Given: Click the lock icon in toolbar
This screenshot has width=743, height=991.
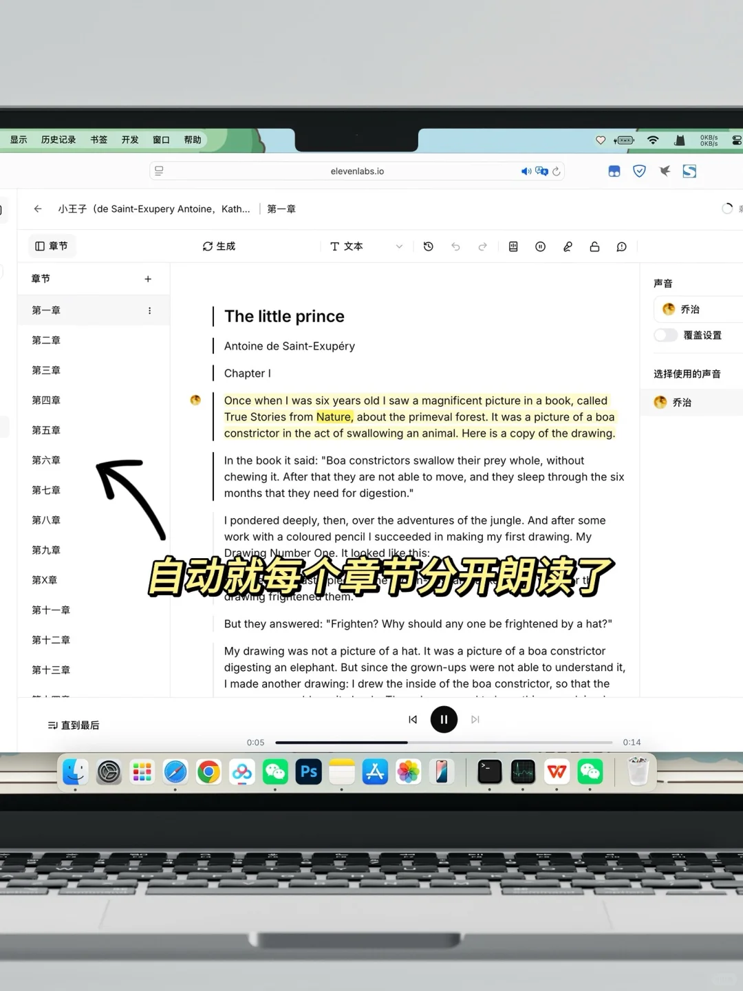Looking at the screenshot, I should (x=594, y=246).
